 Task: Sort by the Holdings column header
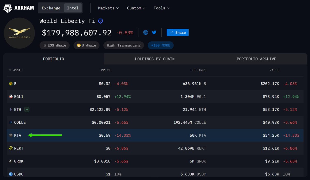(198, 70)
